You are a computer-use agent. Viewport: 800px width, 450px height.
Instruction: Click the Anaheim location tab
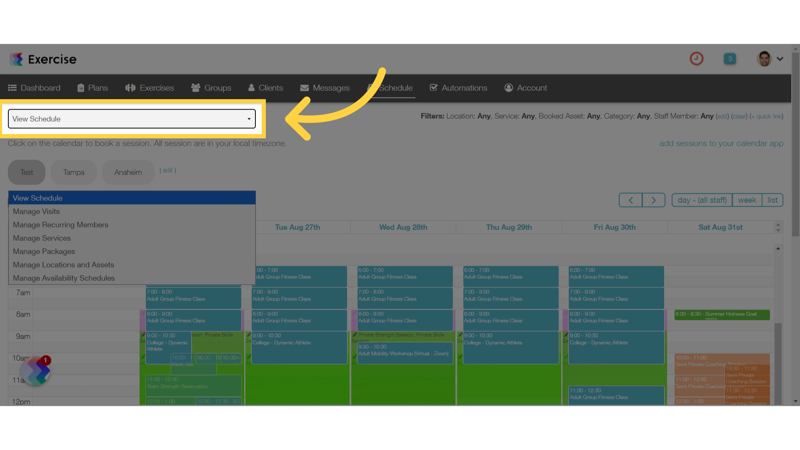click(x=127, y=171)
